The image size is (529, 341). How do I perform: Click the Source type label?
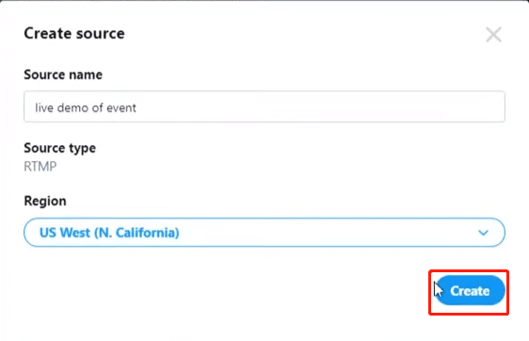point(59,148)
